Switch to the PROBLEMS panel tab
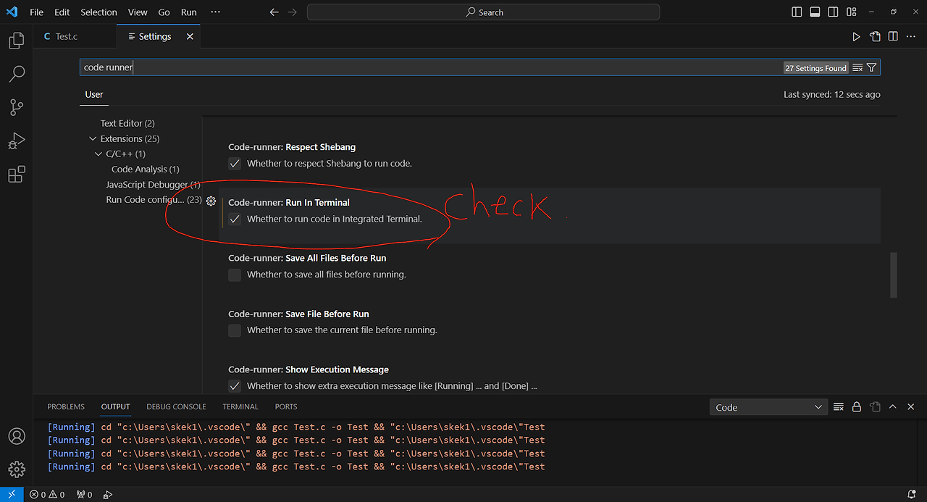Image resolution: width=927 pixels, height=502 pixels. [x=66, y=407]
